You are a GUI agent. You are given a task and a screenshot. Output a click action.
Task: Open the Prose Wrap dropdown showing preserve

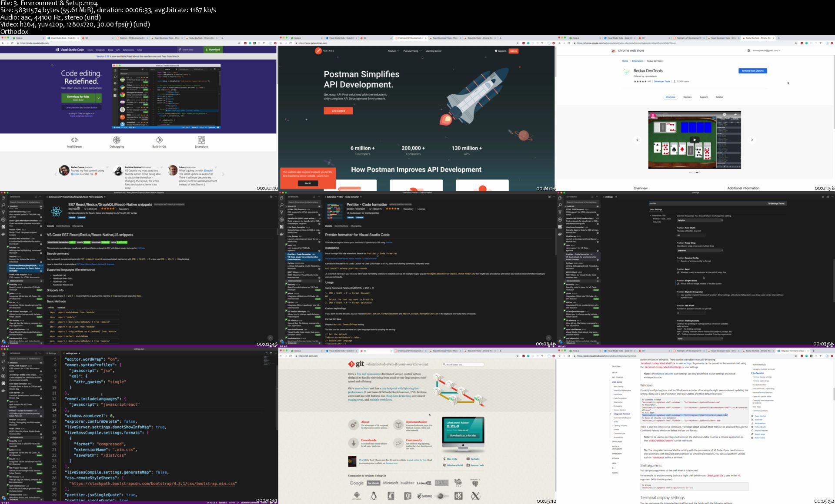[700, 250]
